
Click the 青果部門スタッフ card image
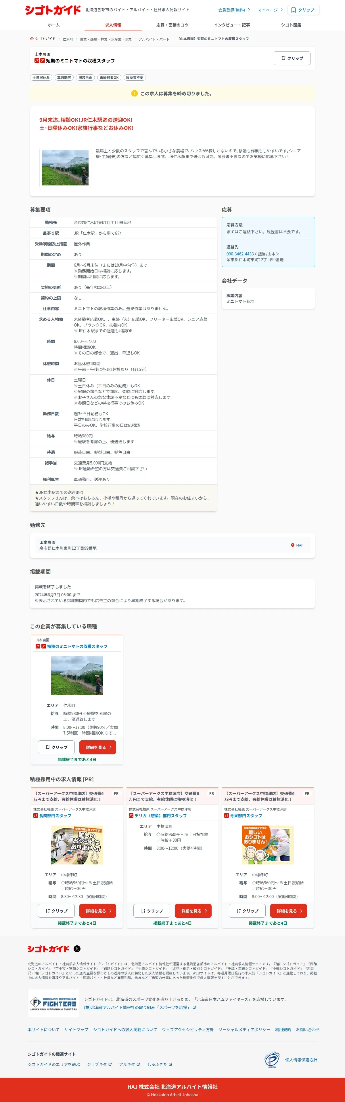[x=268, y=845]
